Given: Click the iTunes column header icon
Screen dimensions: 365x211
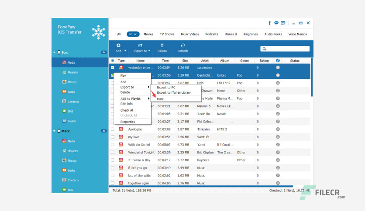Looking at the screenshot, I should [278, 61].
